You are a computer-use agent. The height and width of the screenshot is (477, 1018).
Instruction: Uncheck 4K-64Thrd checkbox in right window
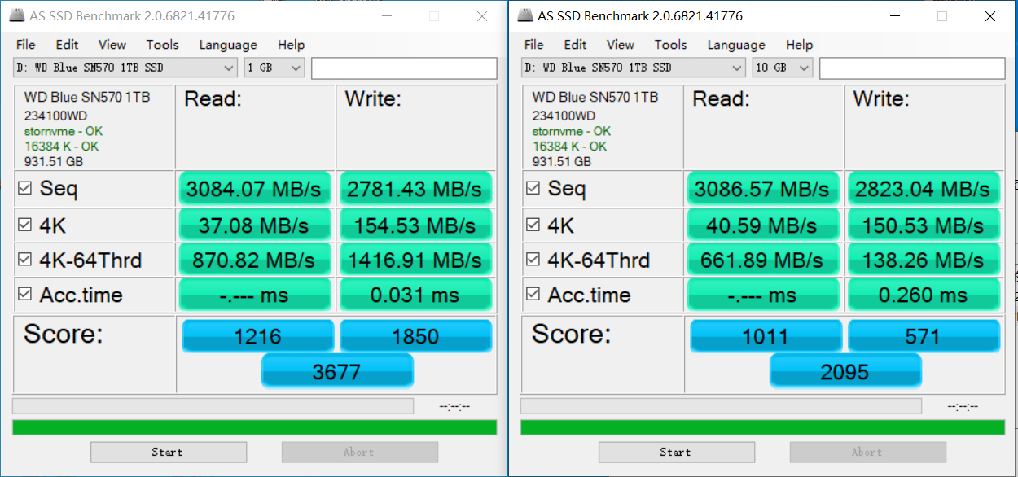(533, 259)
